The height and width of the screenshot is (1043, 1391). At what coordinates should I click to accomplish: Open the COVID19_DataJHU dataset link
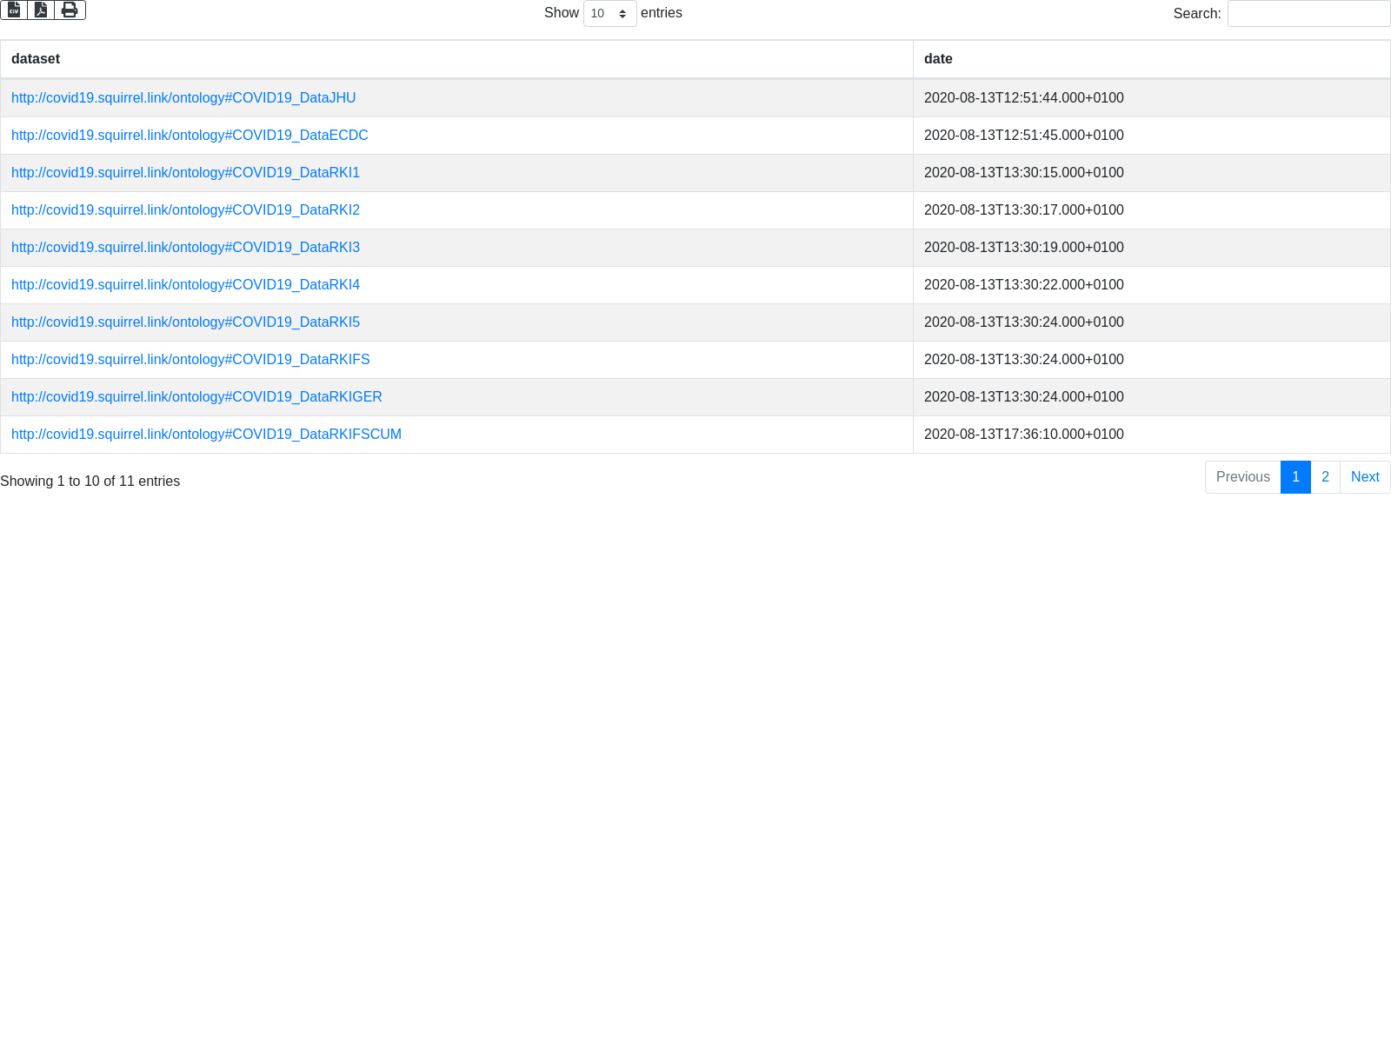click(183, 98)
